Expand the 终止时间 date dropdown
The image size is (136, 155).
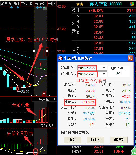(104, 74)
